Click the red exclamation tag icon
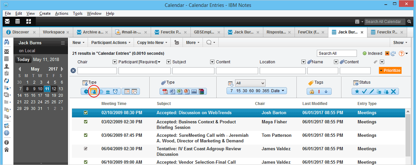Screen dimensions: 416x165 [x=319, y=92]
